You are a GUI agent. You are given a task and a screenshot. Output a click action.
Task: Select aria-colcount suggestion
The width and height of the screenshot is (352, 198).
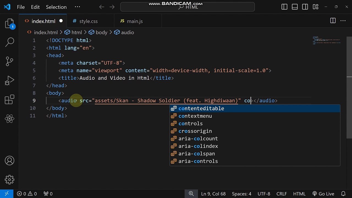pyautogui.click(x=255, y=139)
